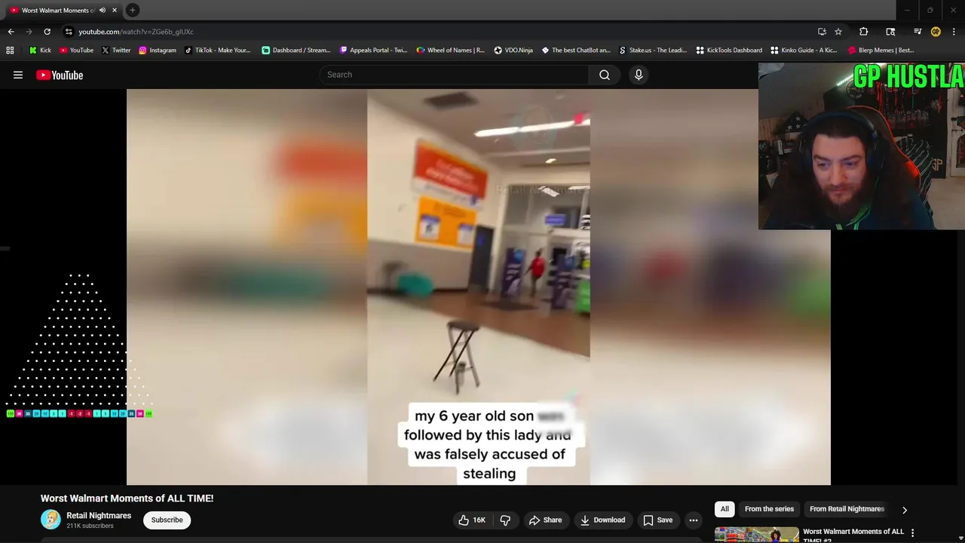Viewport: 965px width, 543px height.
Task: Open the YouTube bookmark
Action: pyautogui.click(x=76, y=51)
